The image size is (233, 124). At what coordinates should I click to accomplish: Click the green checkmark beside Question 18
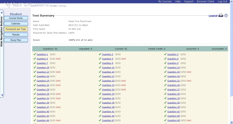point(165,76)
